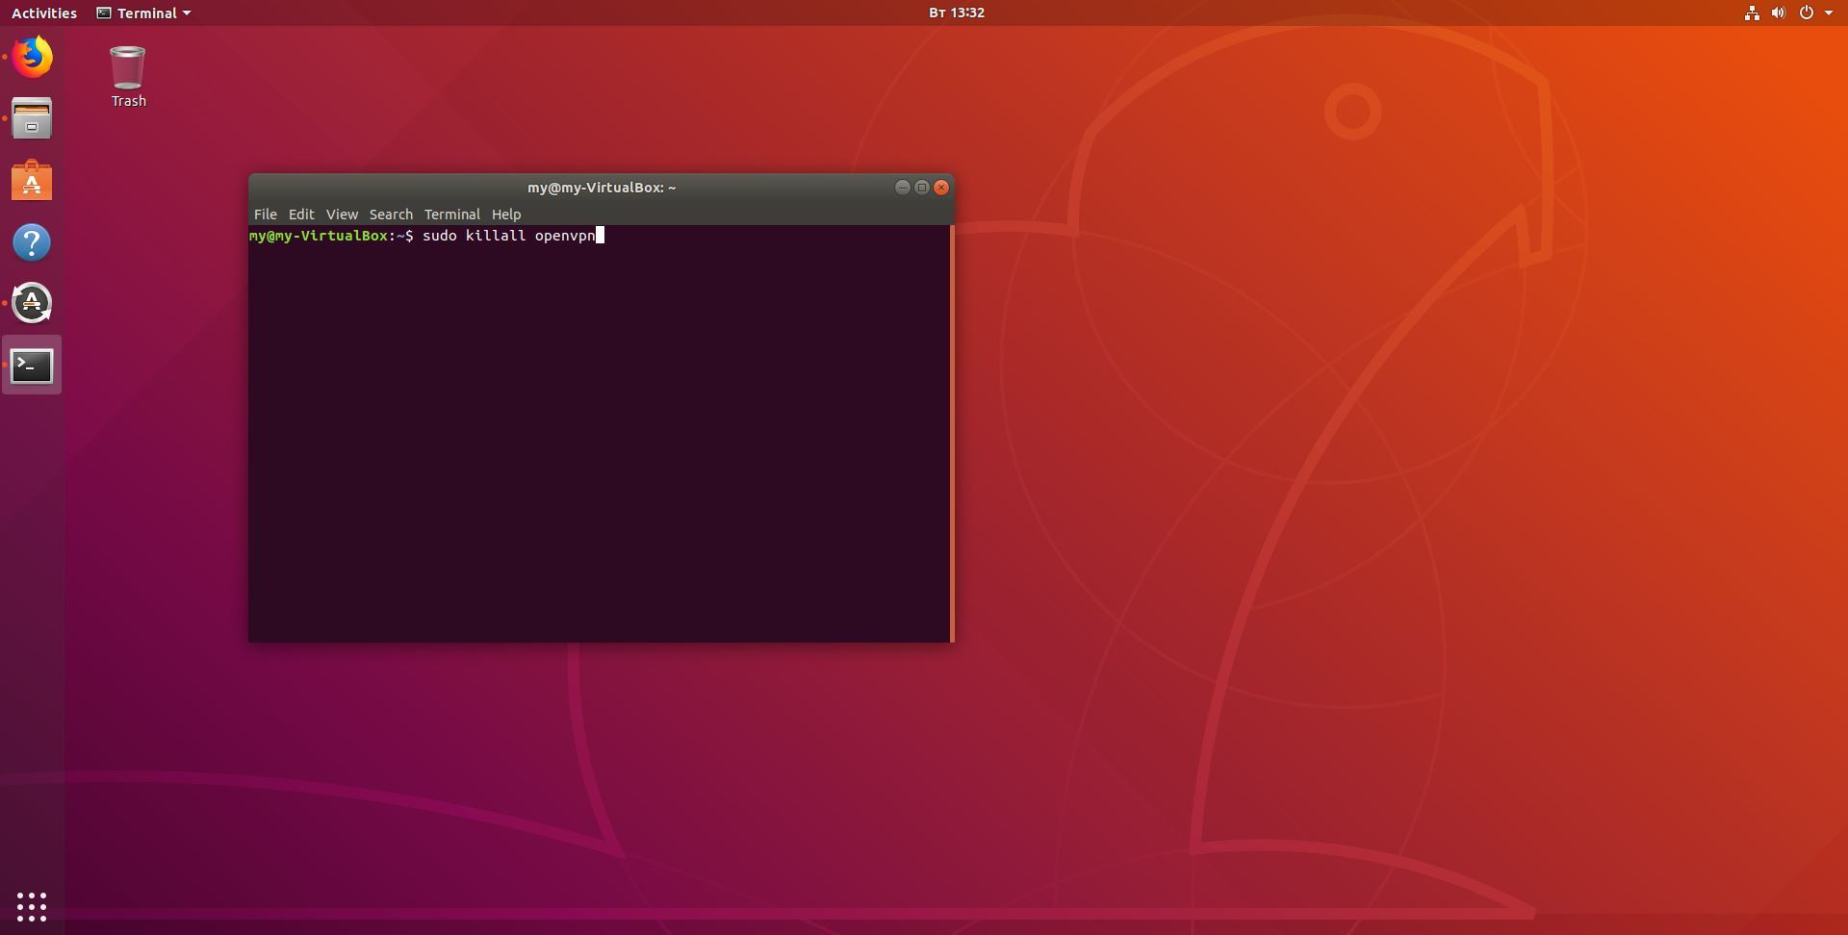Open the power icon in the top bar
This screenshot has width=1848, height=935.
(x=1807, y=13)
